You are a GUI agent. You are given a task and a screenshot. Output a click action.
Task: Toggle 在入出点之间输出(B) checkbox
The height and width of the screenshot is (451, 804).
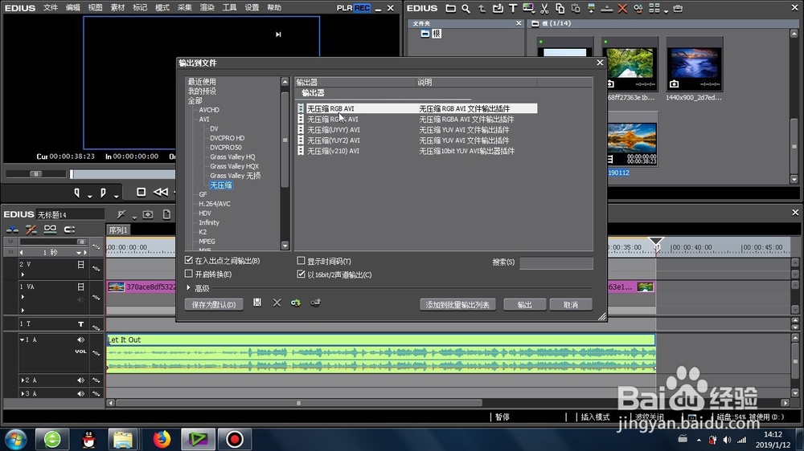click(x=189, y=261)
